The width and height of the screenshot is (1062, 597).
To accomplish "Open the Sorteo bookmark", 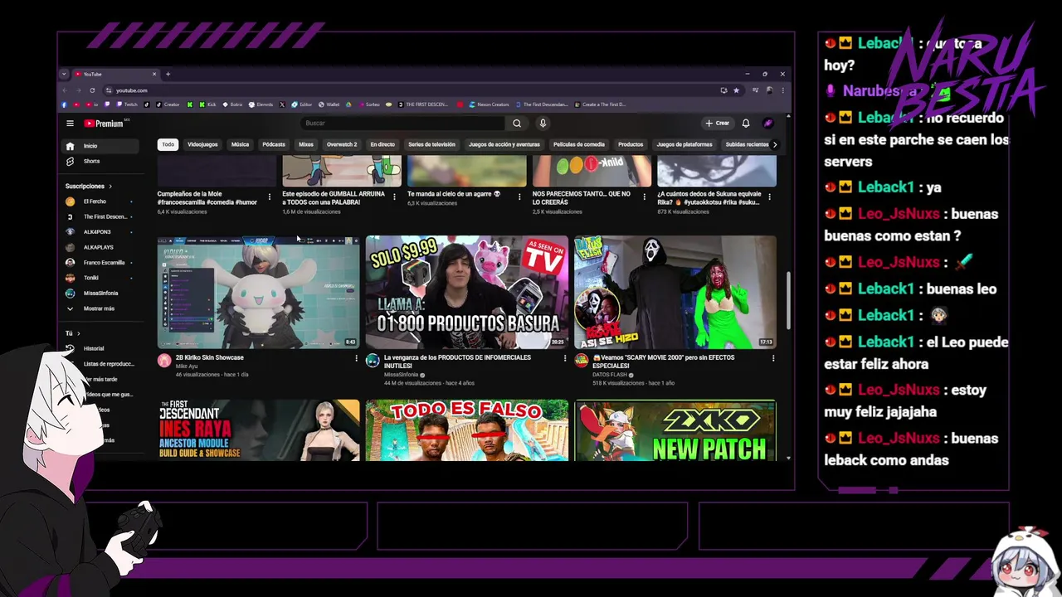I will (368, 104).
